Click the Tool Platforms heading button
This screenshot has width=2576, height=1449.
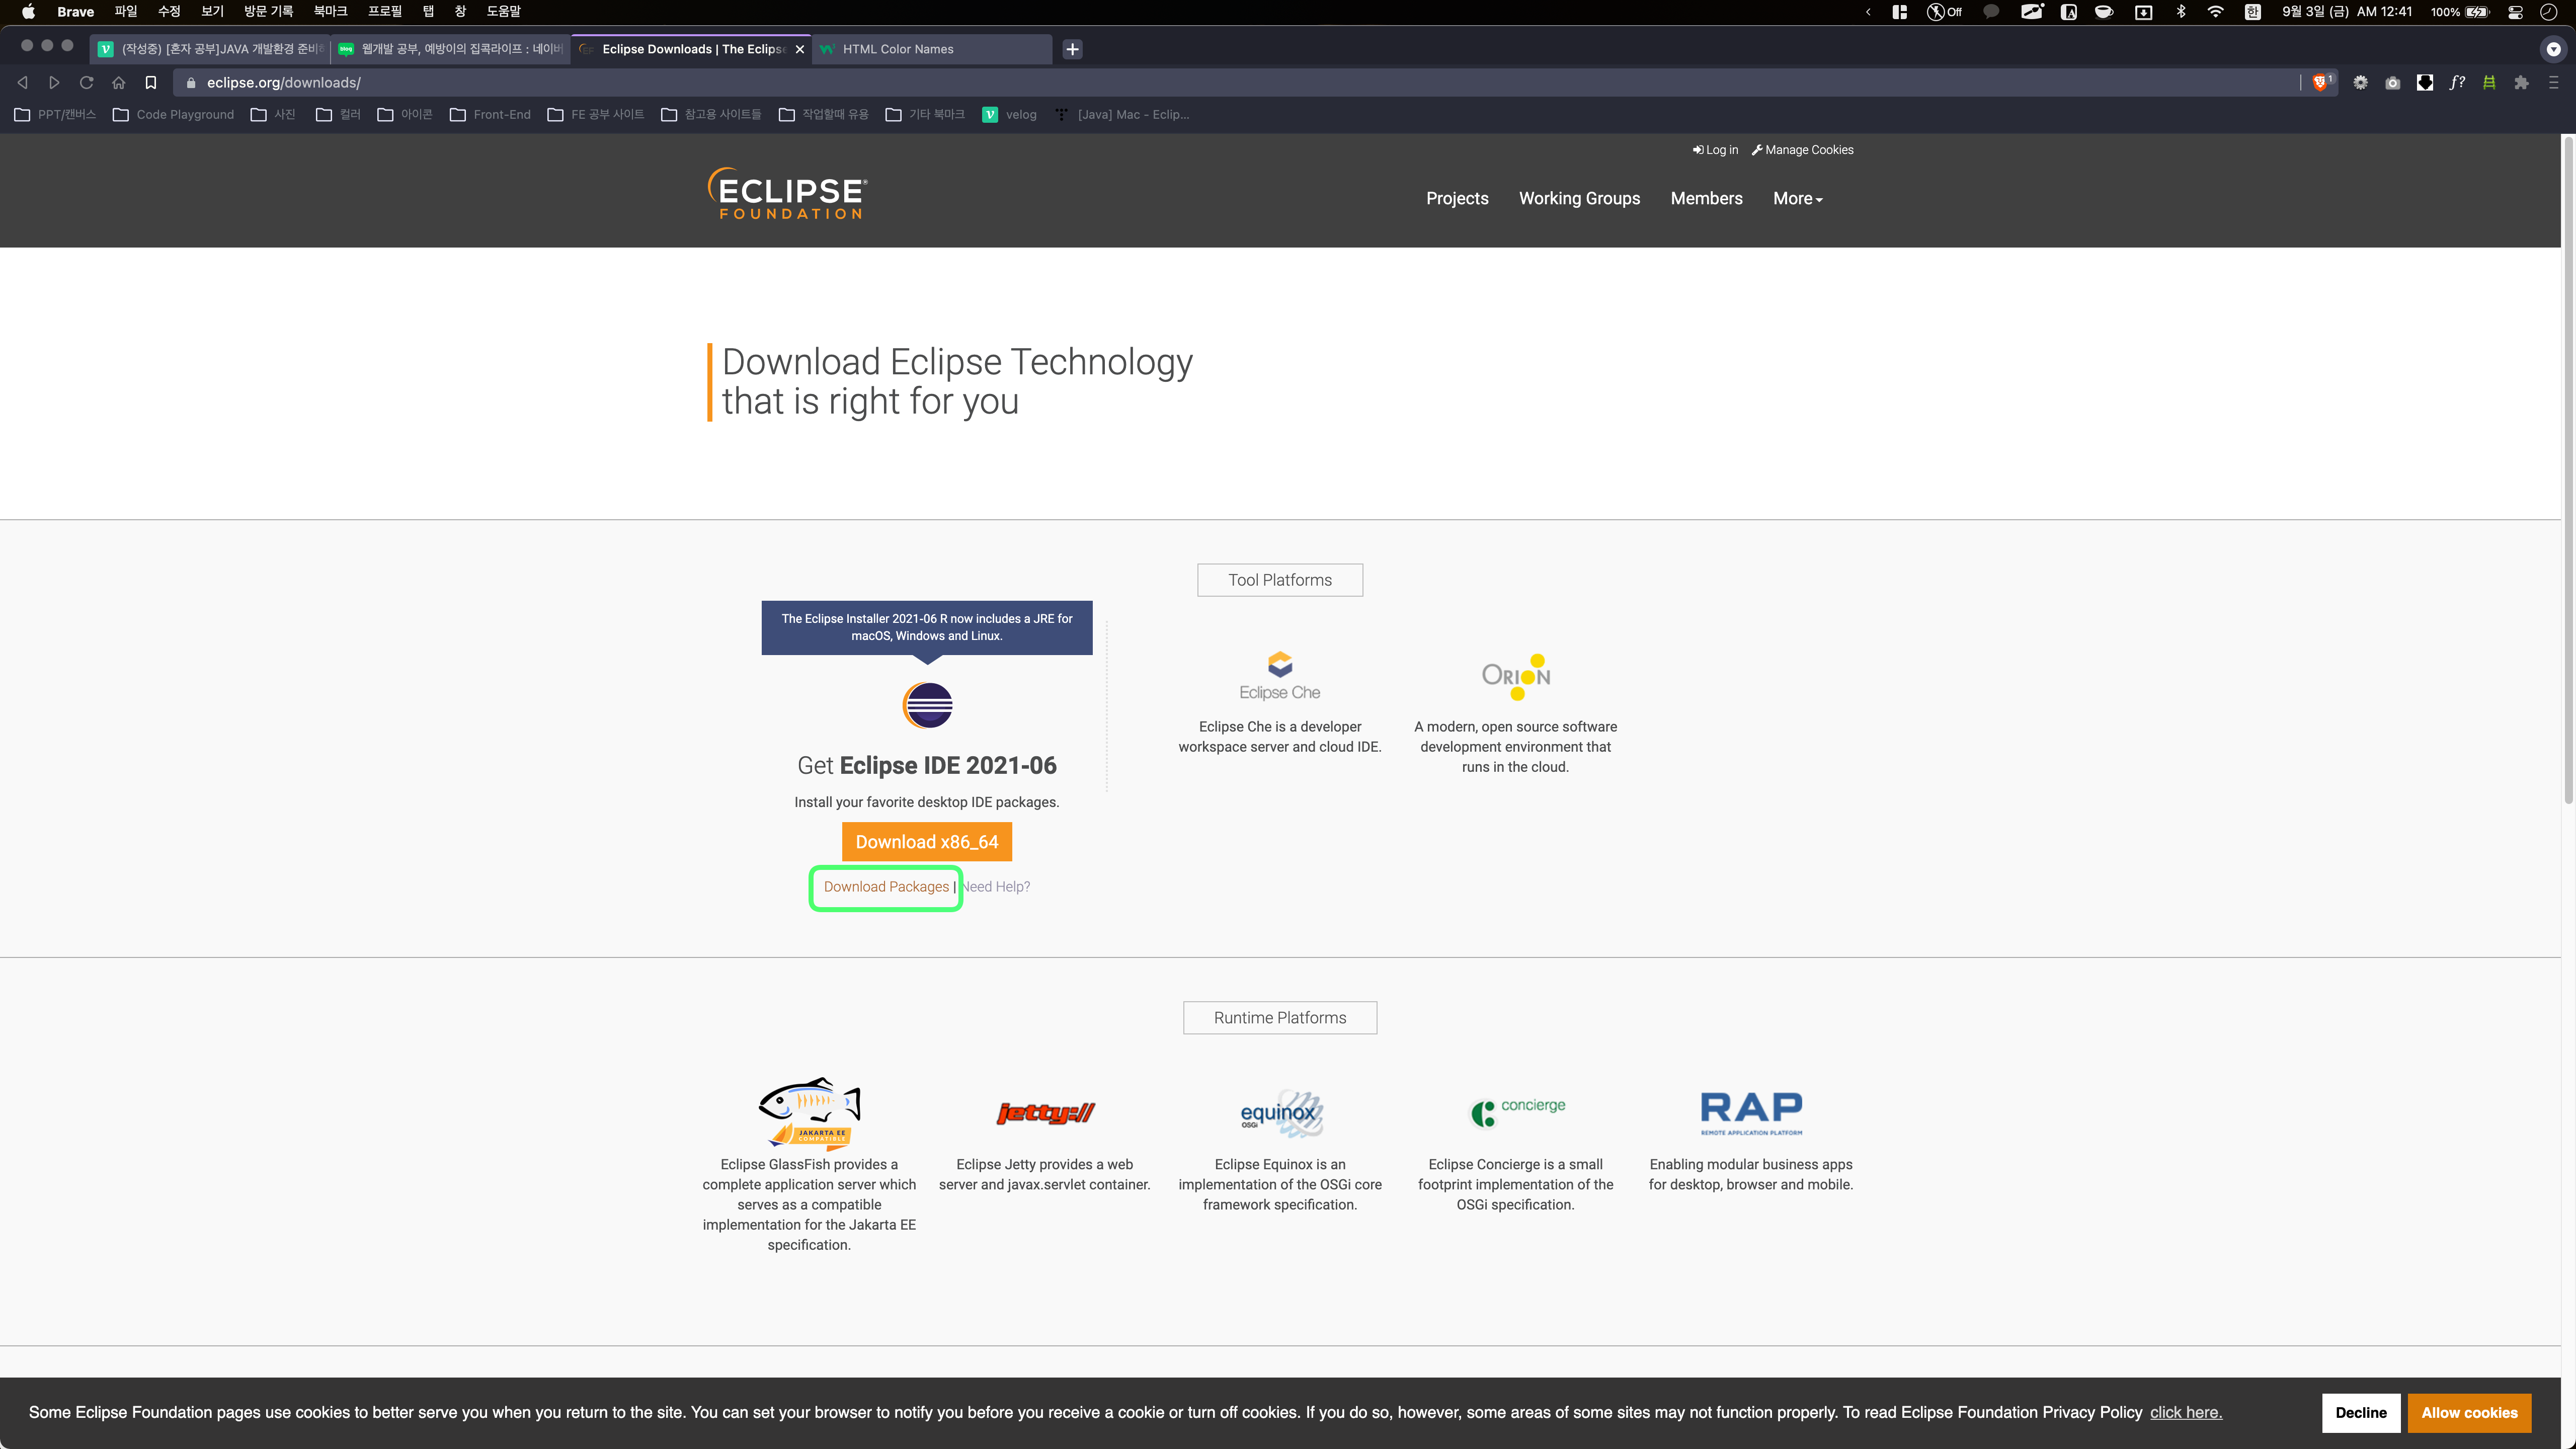(1279, 580)
